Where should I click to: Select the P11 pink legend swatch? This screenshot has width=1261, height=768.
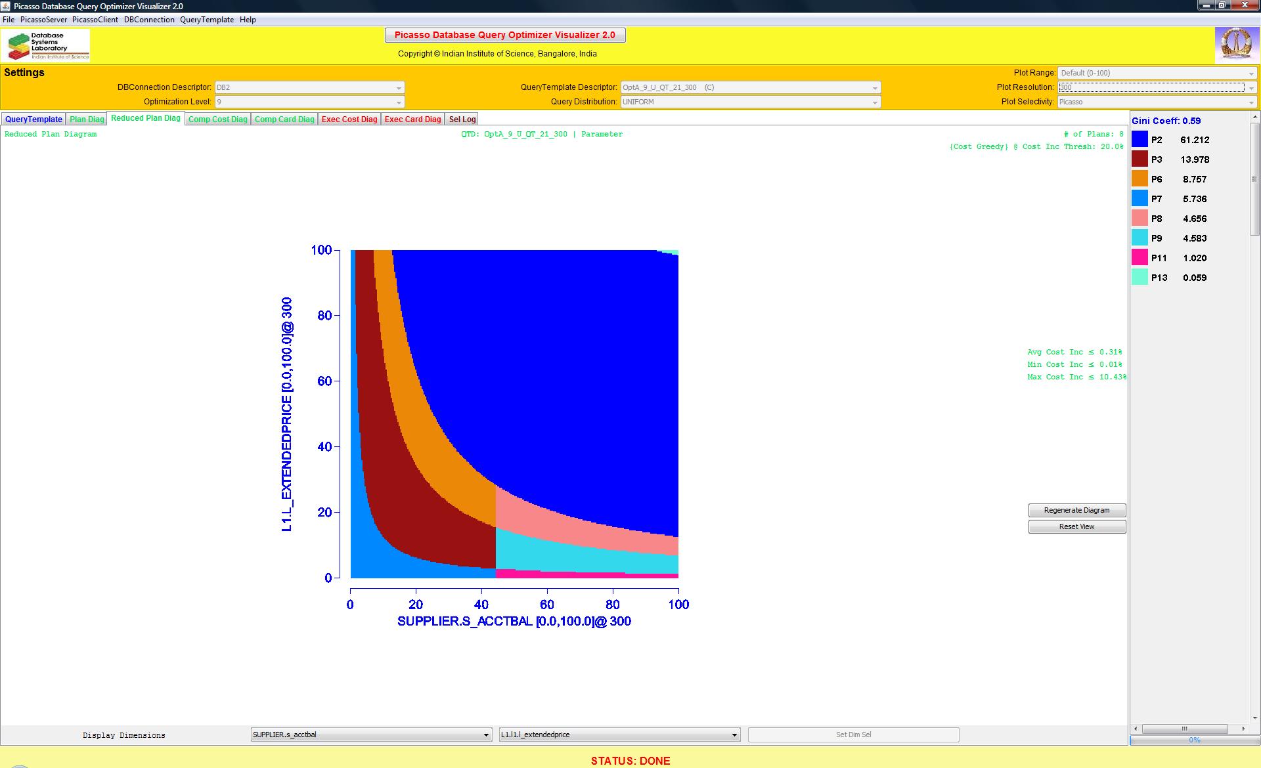coord(1139,257)
